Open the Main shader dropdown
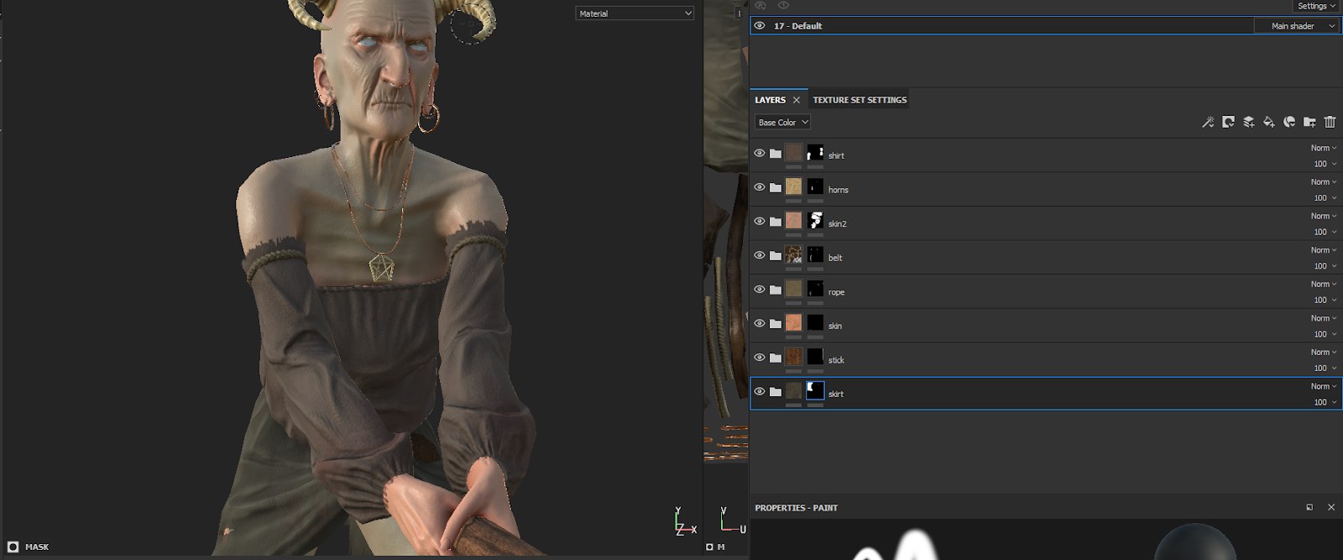 [1296, 26]
